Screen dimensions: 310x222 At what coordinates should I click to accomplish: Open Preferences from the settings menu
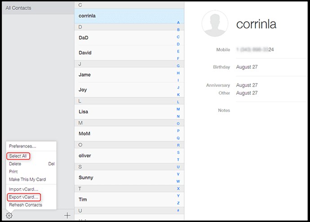pos(22,146)
